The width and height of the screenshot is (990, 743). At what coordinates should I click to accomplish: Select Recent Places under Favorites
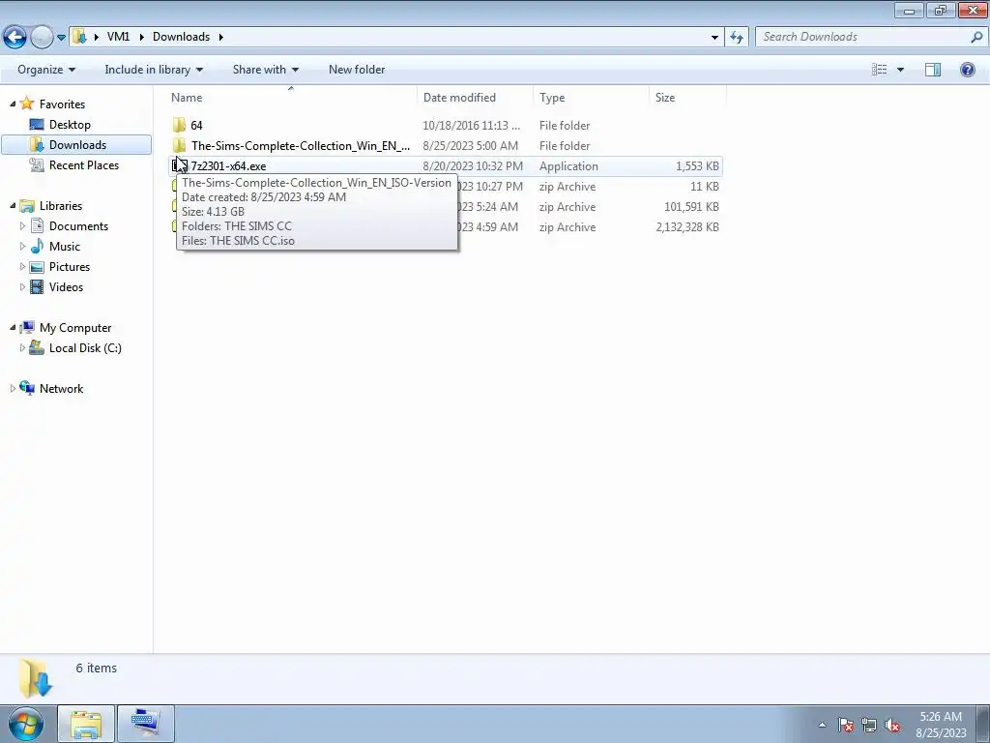coord(84,164)
